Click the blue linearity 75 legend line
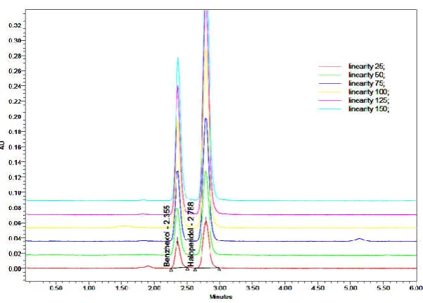423x303 pixels. pyautogui.click(x=330, y=83)
